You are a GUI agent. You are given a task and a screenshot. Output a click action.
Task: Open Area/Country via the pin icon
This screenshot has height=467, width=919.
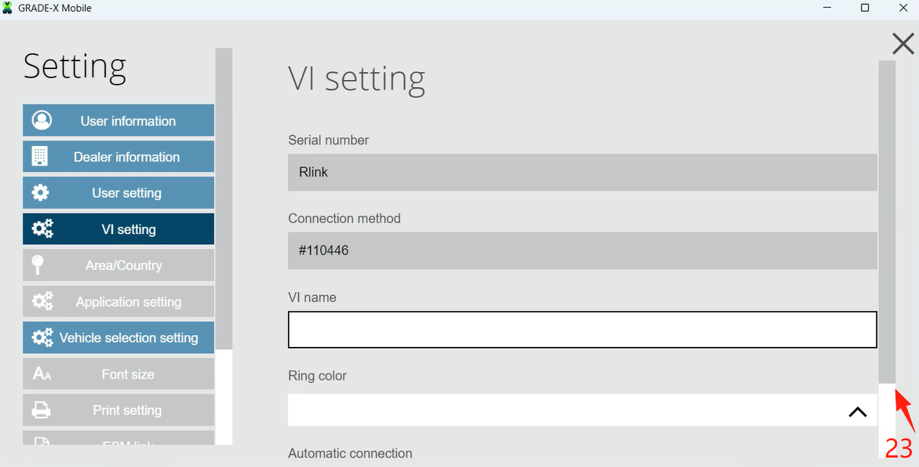(x=38, y=265)
